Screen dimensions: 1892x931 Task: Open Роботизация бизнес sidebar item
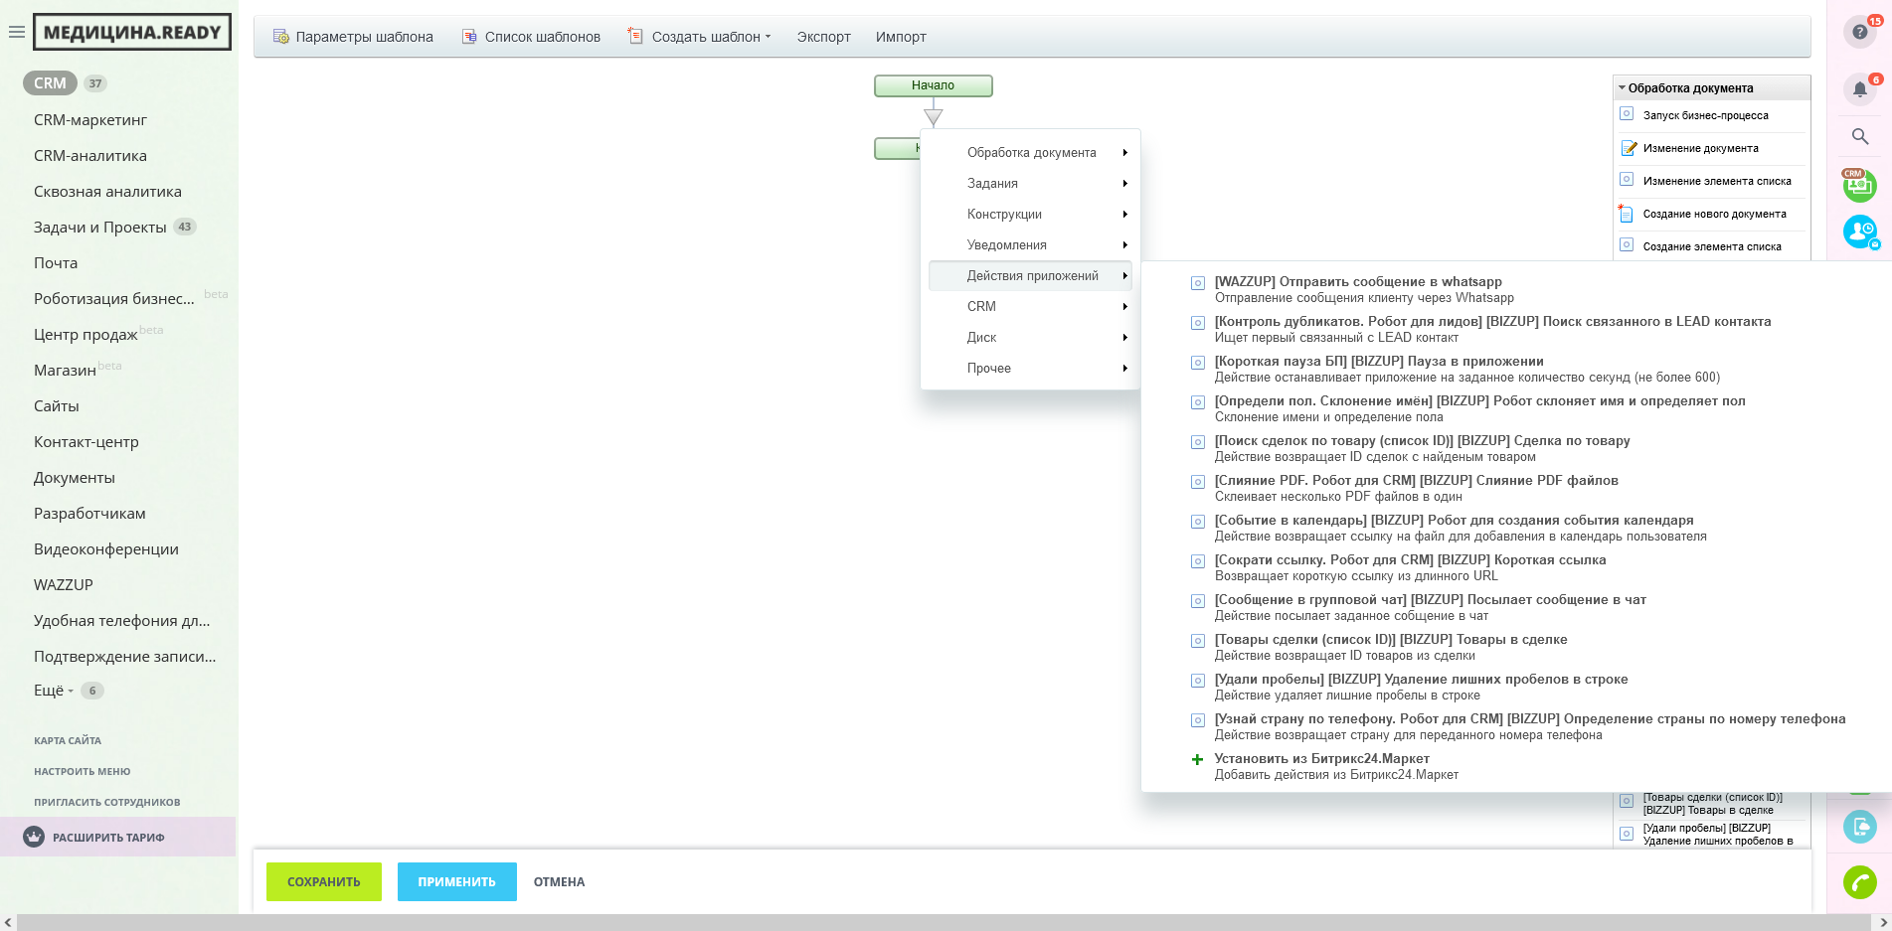[x=114, y=298]
